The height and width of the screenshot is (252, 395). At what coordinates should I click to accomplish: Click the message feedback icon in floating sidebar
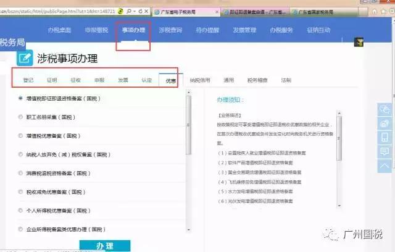coord(385,151)
